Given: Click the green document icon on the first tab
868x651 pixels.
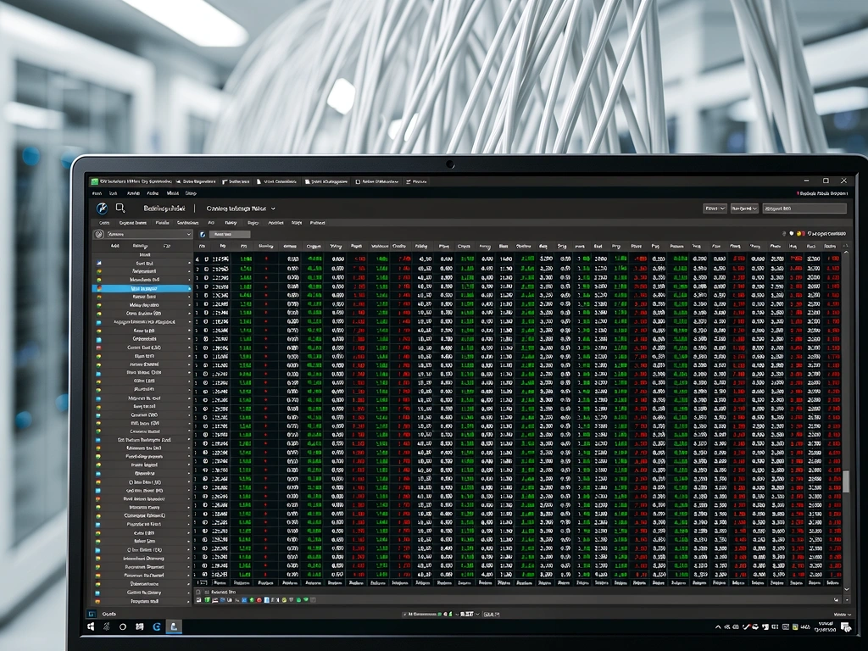Looking at the screenshot, I should [x=93, y=181].
